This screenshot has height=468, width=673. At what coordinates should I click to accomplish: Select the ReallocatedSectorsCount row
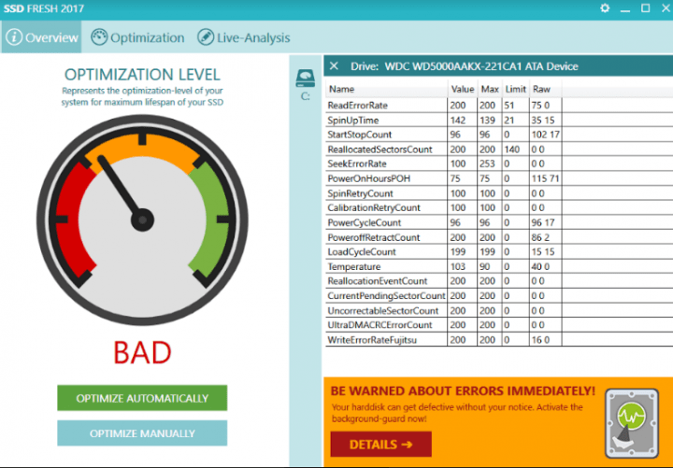(x=499, y=149)
